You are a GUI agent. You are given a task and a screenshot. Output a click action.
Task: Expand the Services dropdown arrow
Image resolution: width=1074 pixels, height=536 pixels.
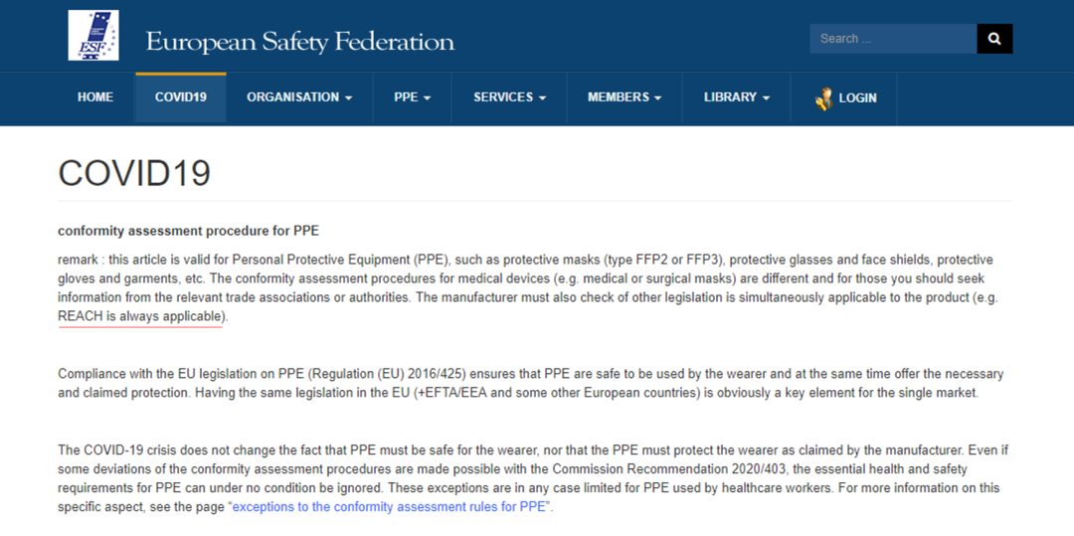543,98
